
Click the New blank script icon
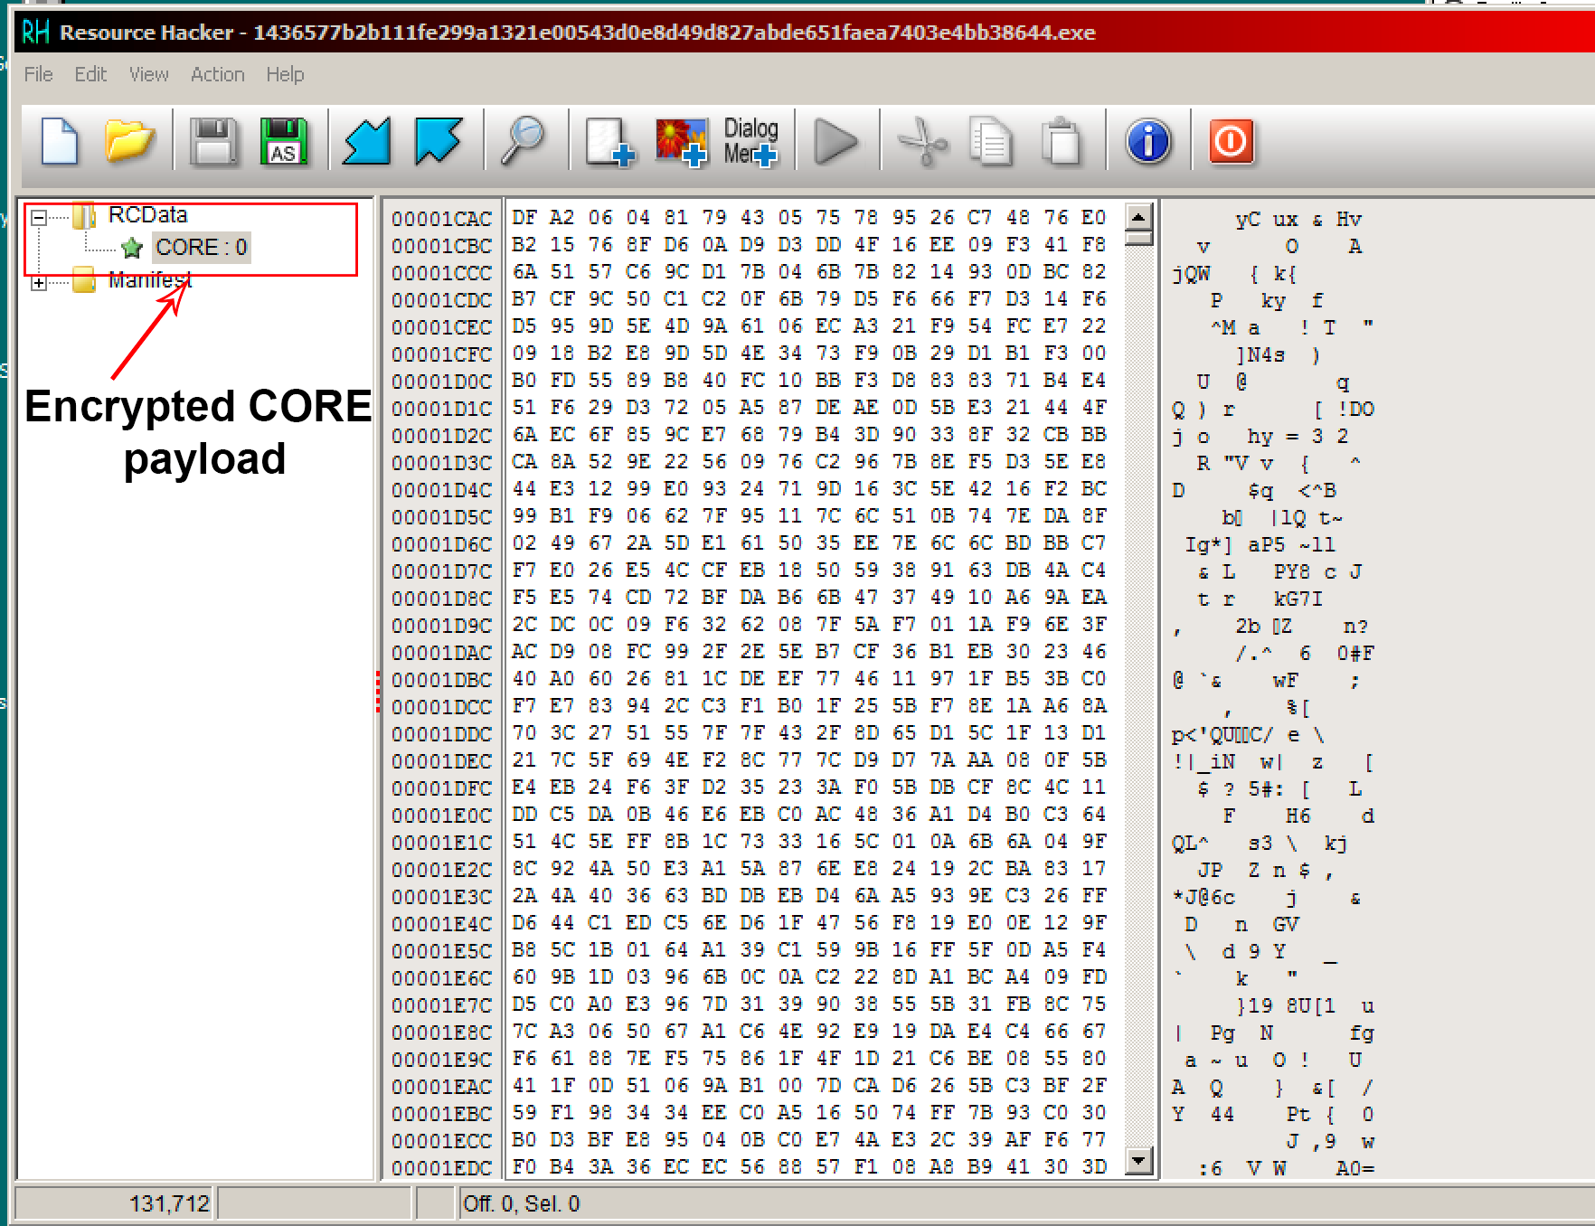tap(60, 141)
